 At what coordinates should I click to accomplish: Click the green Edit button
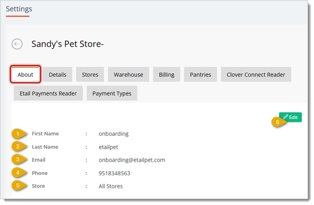click(x=291, y=118)
